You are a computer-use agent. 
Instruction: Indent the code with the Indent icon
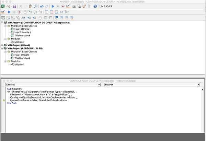pos(29,18)
